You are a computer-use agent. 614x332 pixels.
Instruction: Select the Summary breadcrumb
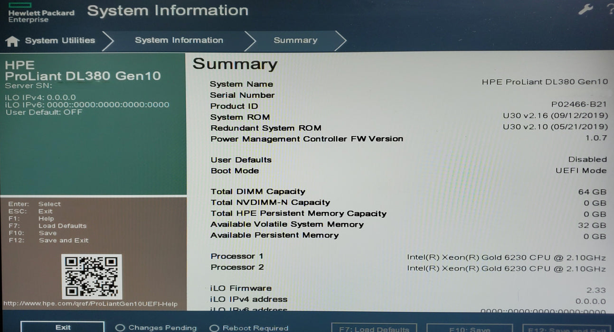[295, 40]
